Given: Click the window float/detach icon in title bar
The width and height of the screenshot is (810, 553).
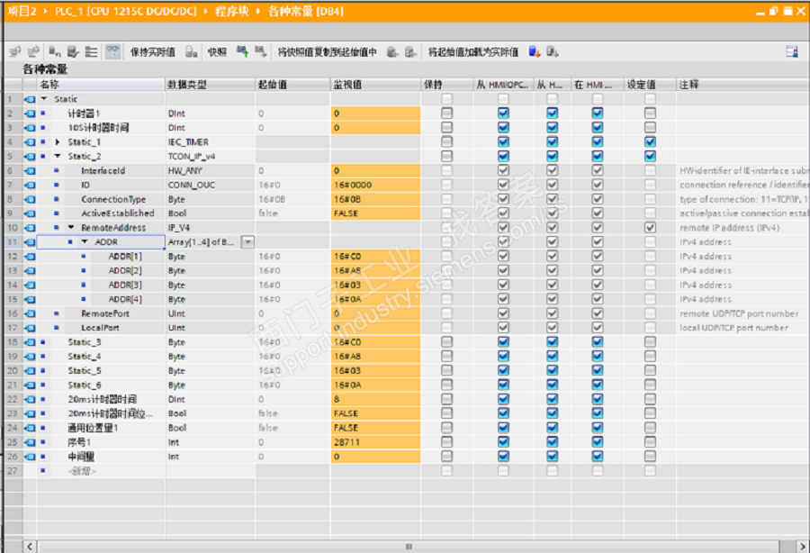Looking at the screenshot, I should pos(773,11).
